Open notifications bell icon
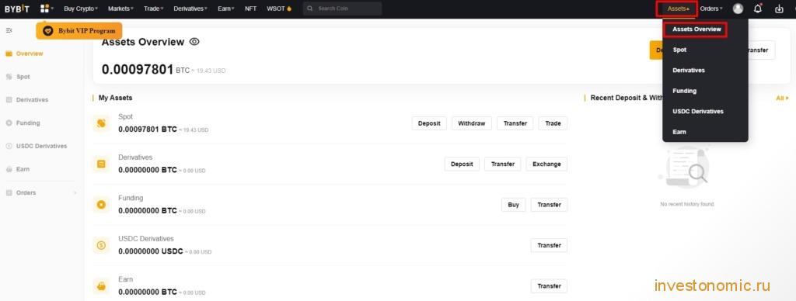This screenshot has height=301, width=796. (x=758, y=9)
